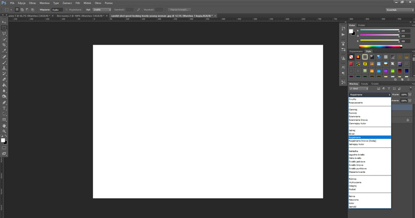Switch to the Kanały tab
415x218 pixels.
coord(365,84)
